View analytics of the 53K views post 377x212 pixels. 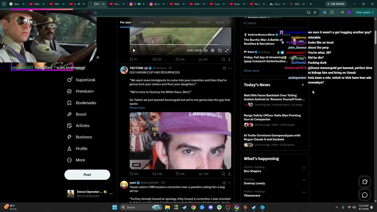click(203, 59)
